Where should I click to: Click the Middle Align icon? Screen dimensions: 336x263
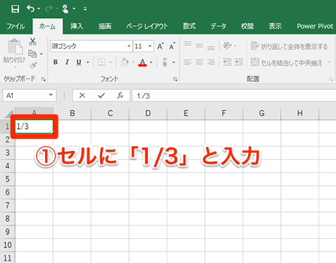199,46
